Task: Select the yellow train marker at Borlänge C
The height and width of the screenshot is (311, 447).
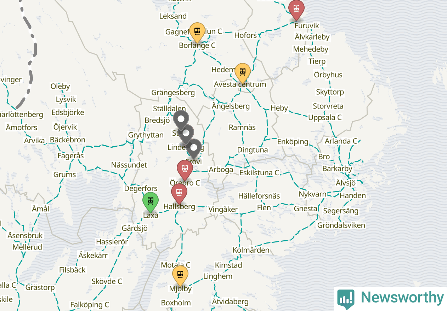Action: tap(197, 33)
